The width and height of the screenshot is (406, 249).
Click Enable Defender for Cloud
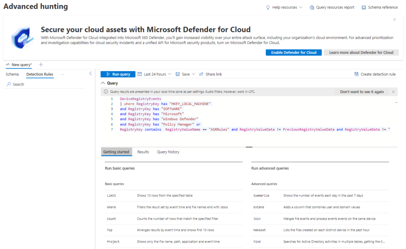pyautogui.click(x=293, y=52)
